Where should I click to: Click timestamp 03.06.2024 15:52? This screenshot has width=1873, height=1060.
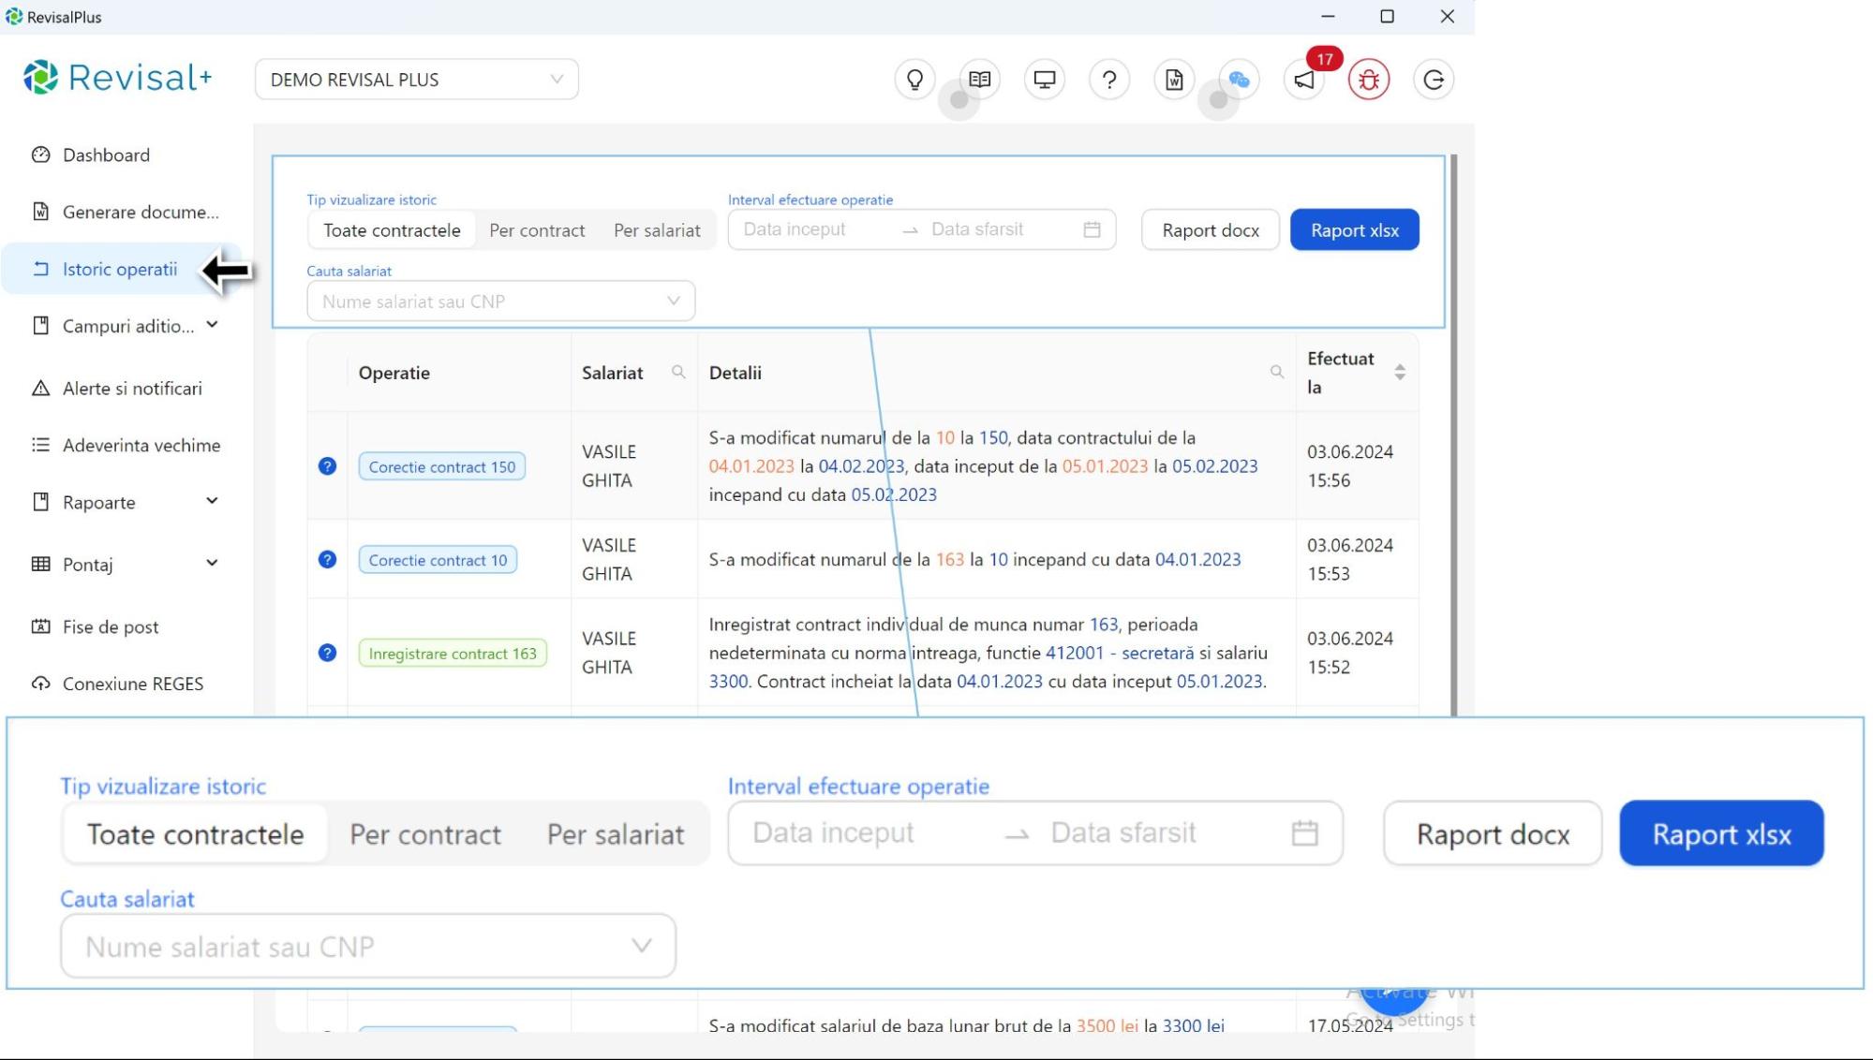[x=1350, y=653]
